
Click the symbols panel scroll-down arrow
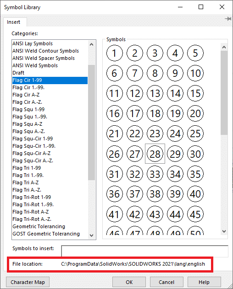[224, 231]
